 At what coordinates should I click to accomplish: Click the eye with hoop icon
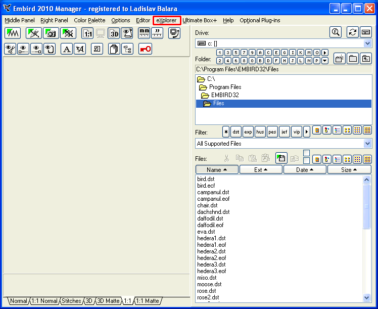click(x=50, y=49)
